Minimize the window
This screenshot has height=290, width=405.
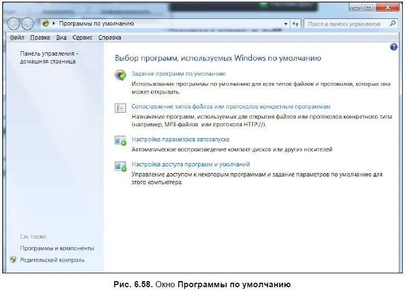click(x=356, y=7)
